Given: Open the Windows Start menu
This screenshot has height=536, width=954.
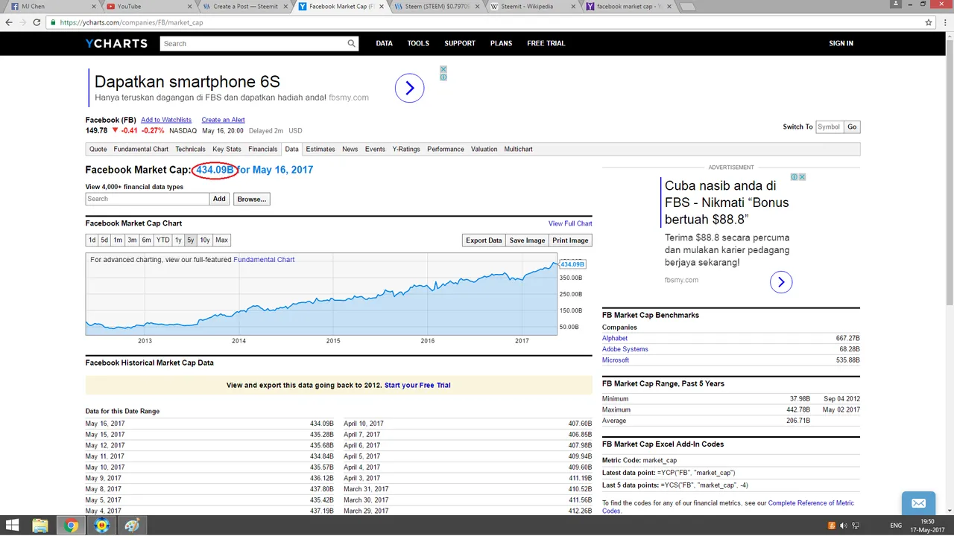Looking at the screenshot, I should point(12,526).
